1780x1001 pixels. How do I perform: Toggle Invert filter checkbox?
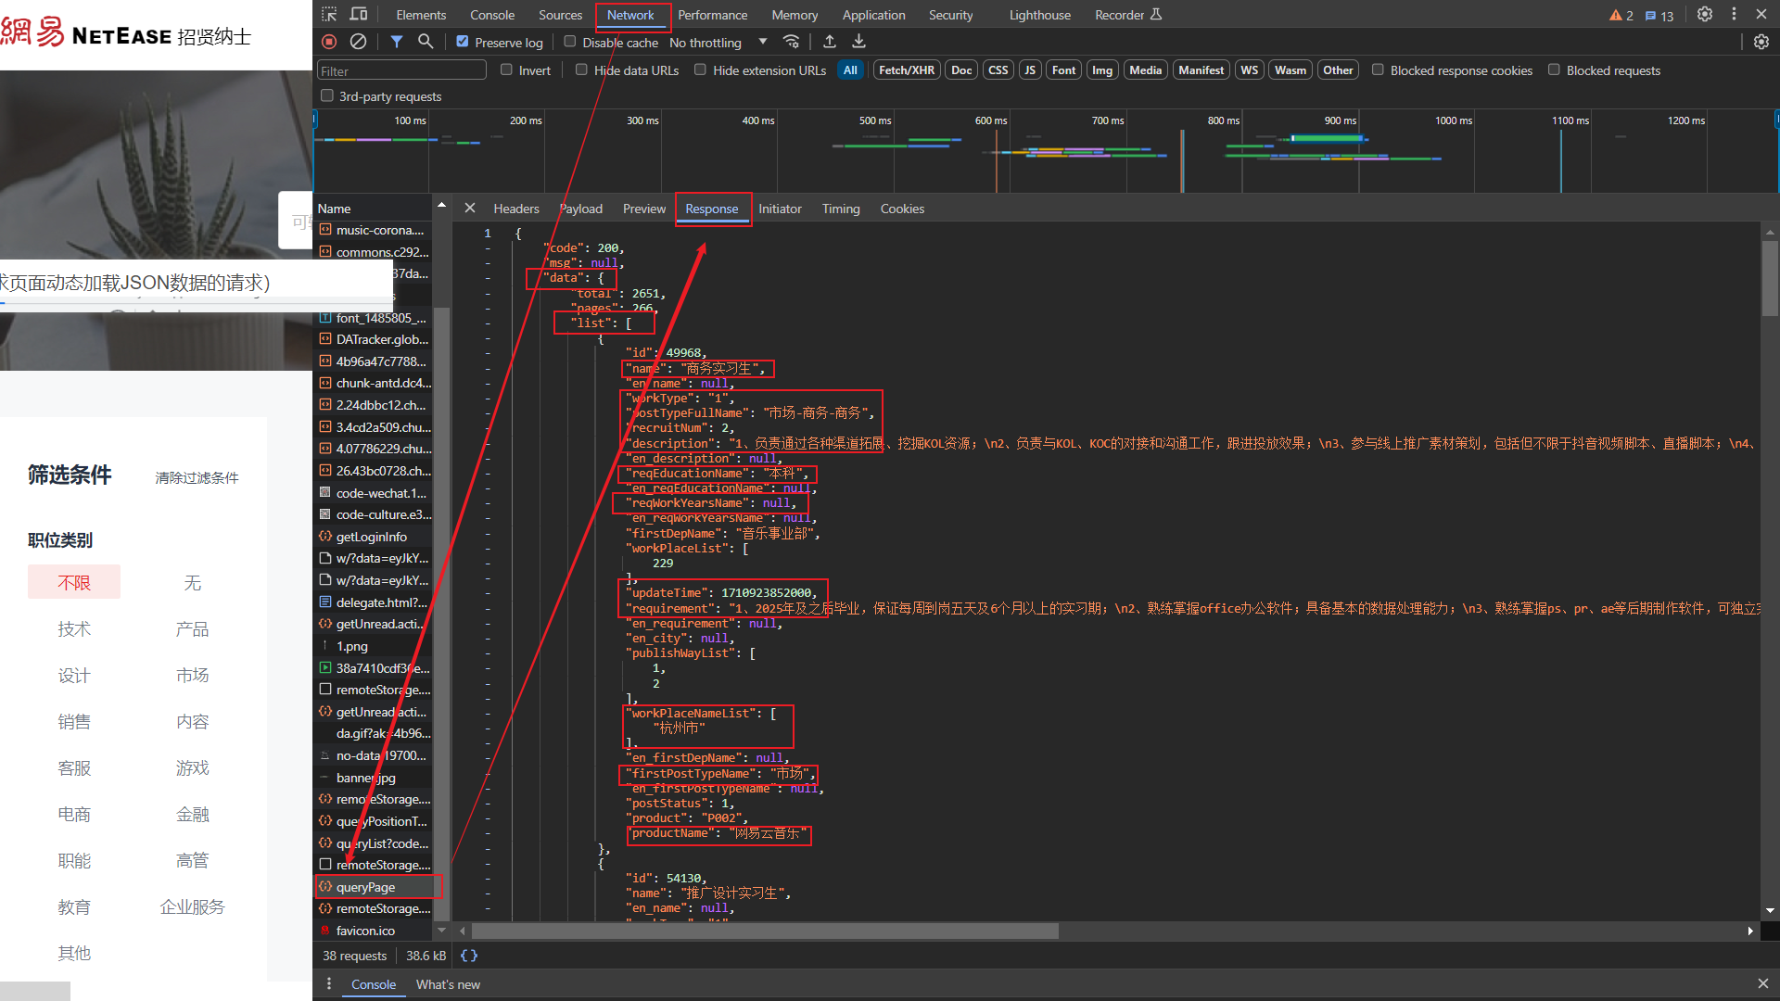[x=506, y=70]
